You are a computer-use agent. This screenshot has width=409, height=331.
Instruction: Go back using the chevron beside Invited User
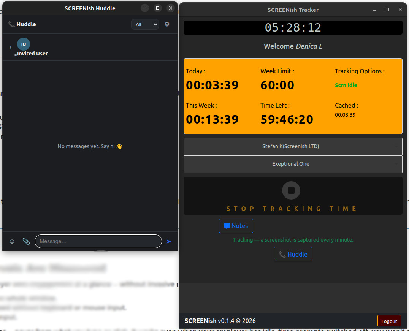[x=11, y=47]
